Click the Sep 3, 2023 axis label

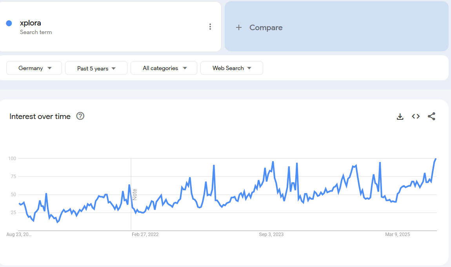pos(271,235)
